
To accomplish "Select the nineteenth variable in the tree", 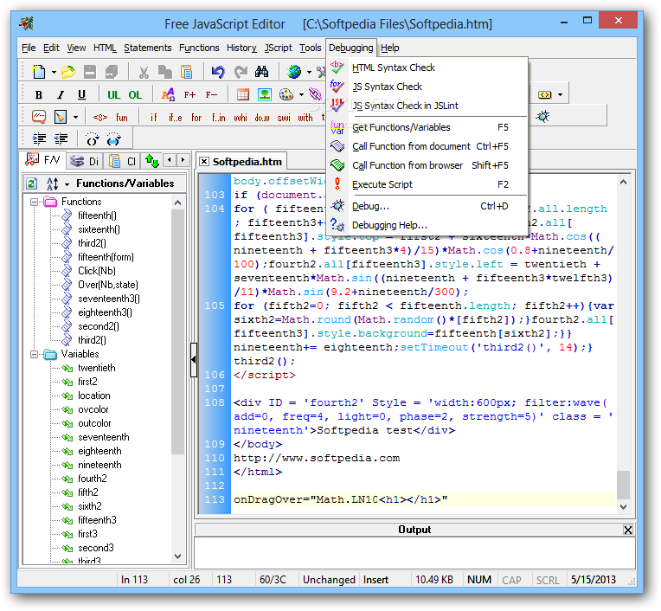I will [x=99, y=465].
